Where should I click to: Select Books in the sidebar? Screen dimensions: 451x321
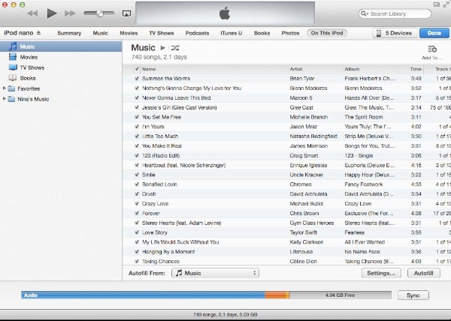pos(28,77)
